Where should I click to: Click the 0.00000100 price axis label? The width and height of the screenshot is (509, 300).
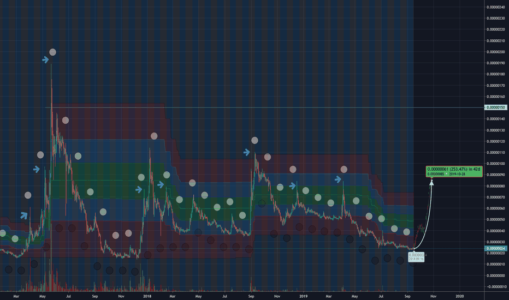(x=496, y=164)
